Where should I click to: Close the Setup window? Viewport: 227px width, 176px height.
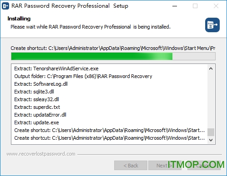[216, 6]
